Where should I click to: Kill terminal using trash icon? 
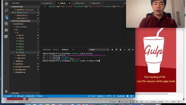click(x=120, y=50)
